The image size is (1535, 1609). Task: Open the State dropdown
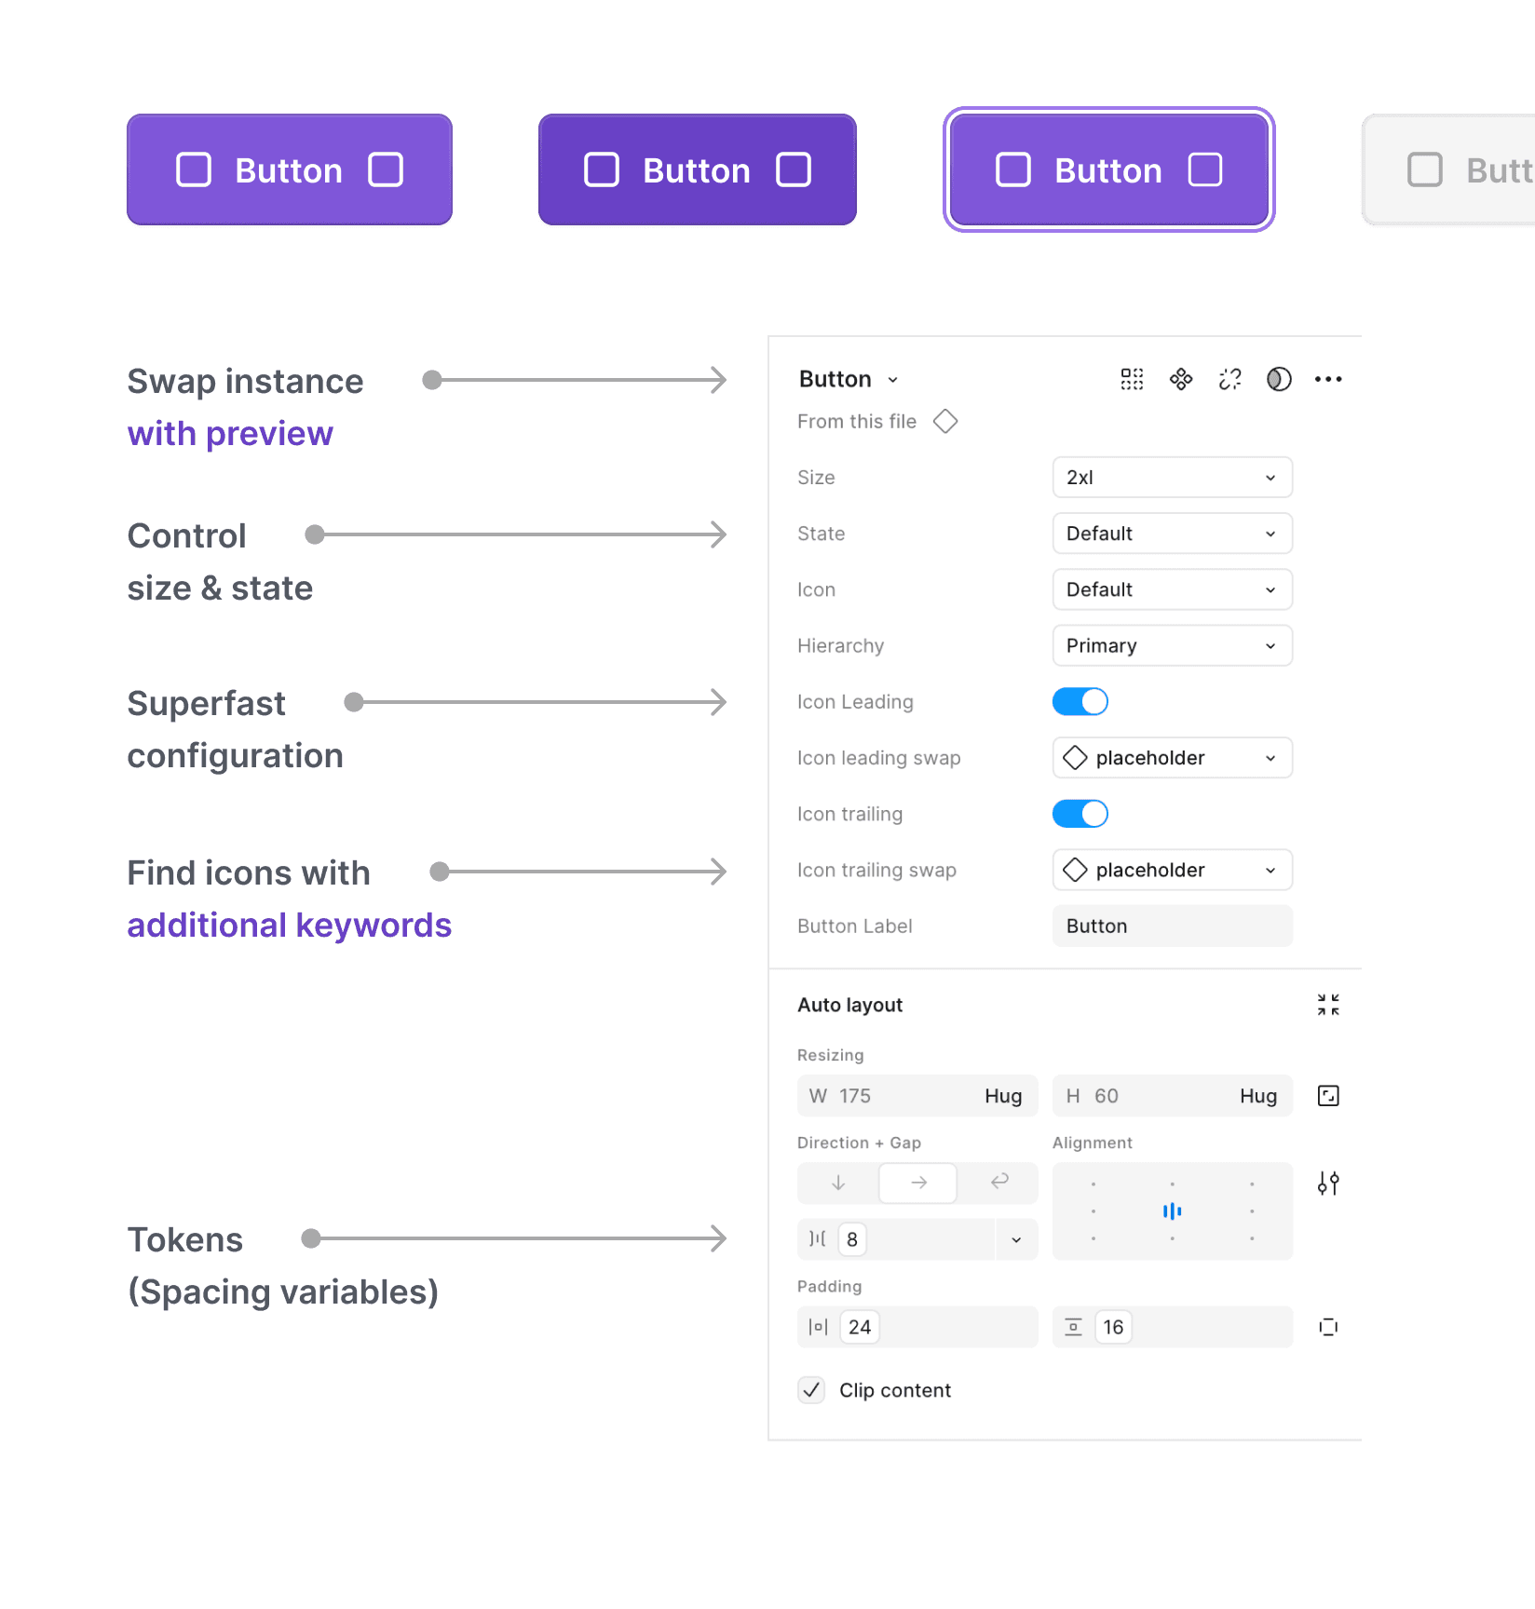pyautogui.click(x=1173, y=534)
